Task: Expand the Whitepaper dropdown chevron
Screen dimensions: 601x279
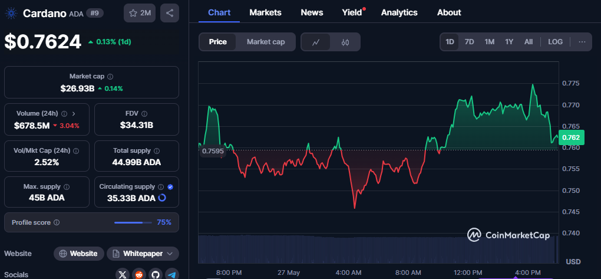Action: [x=170, y=254]
